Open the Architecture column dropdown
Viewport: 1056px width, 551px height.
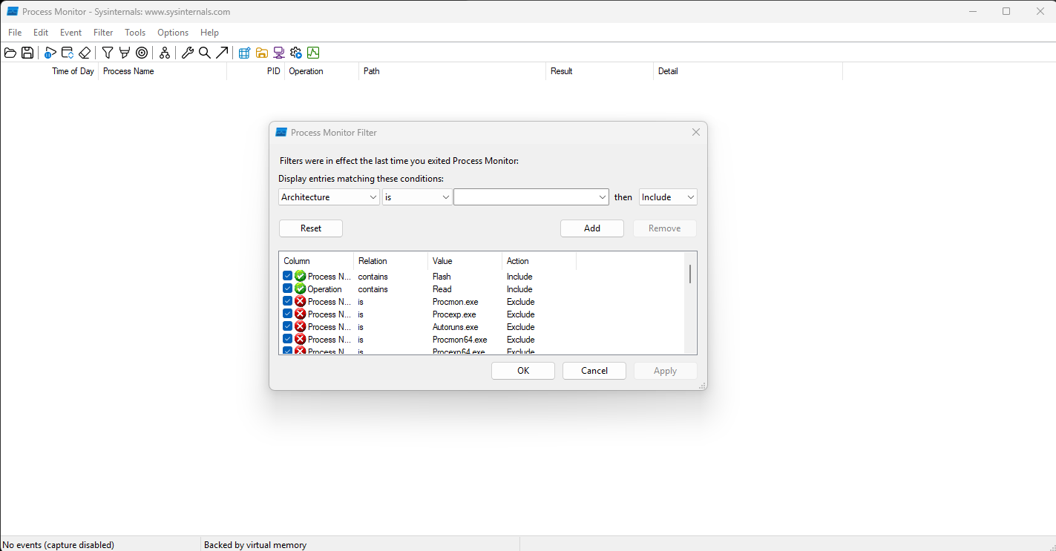pyautogui.click(x=329, y=197)
